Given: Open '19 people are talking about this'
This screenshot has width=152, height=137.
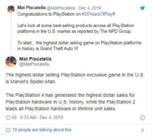Looking at the screenshot, I should point(42,130).
